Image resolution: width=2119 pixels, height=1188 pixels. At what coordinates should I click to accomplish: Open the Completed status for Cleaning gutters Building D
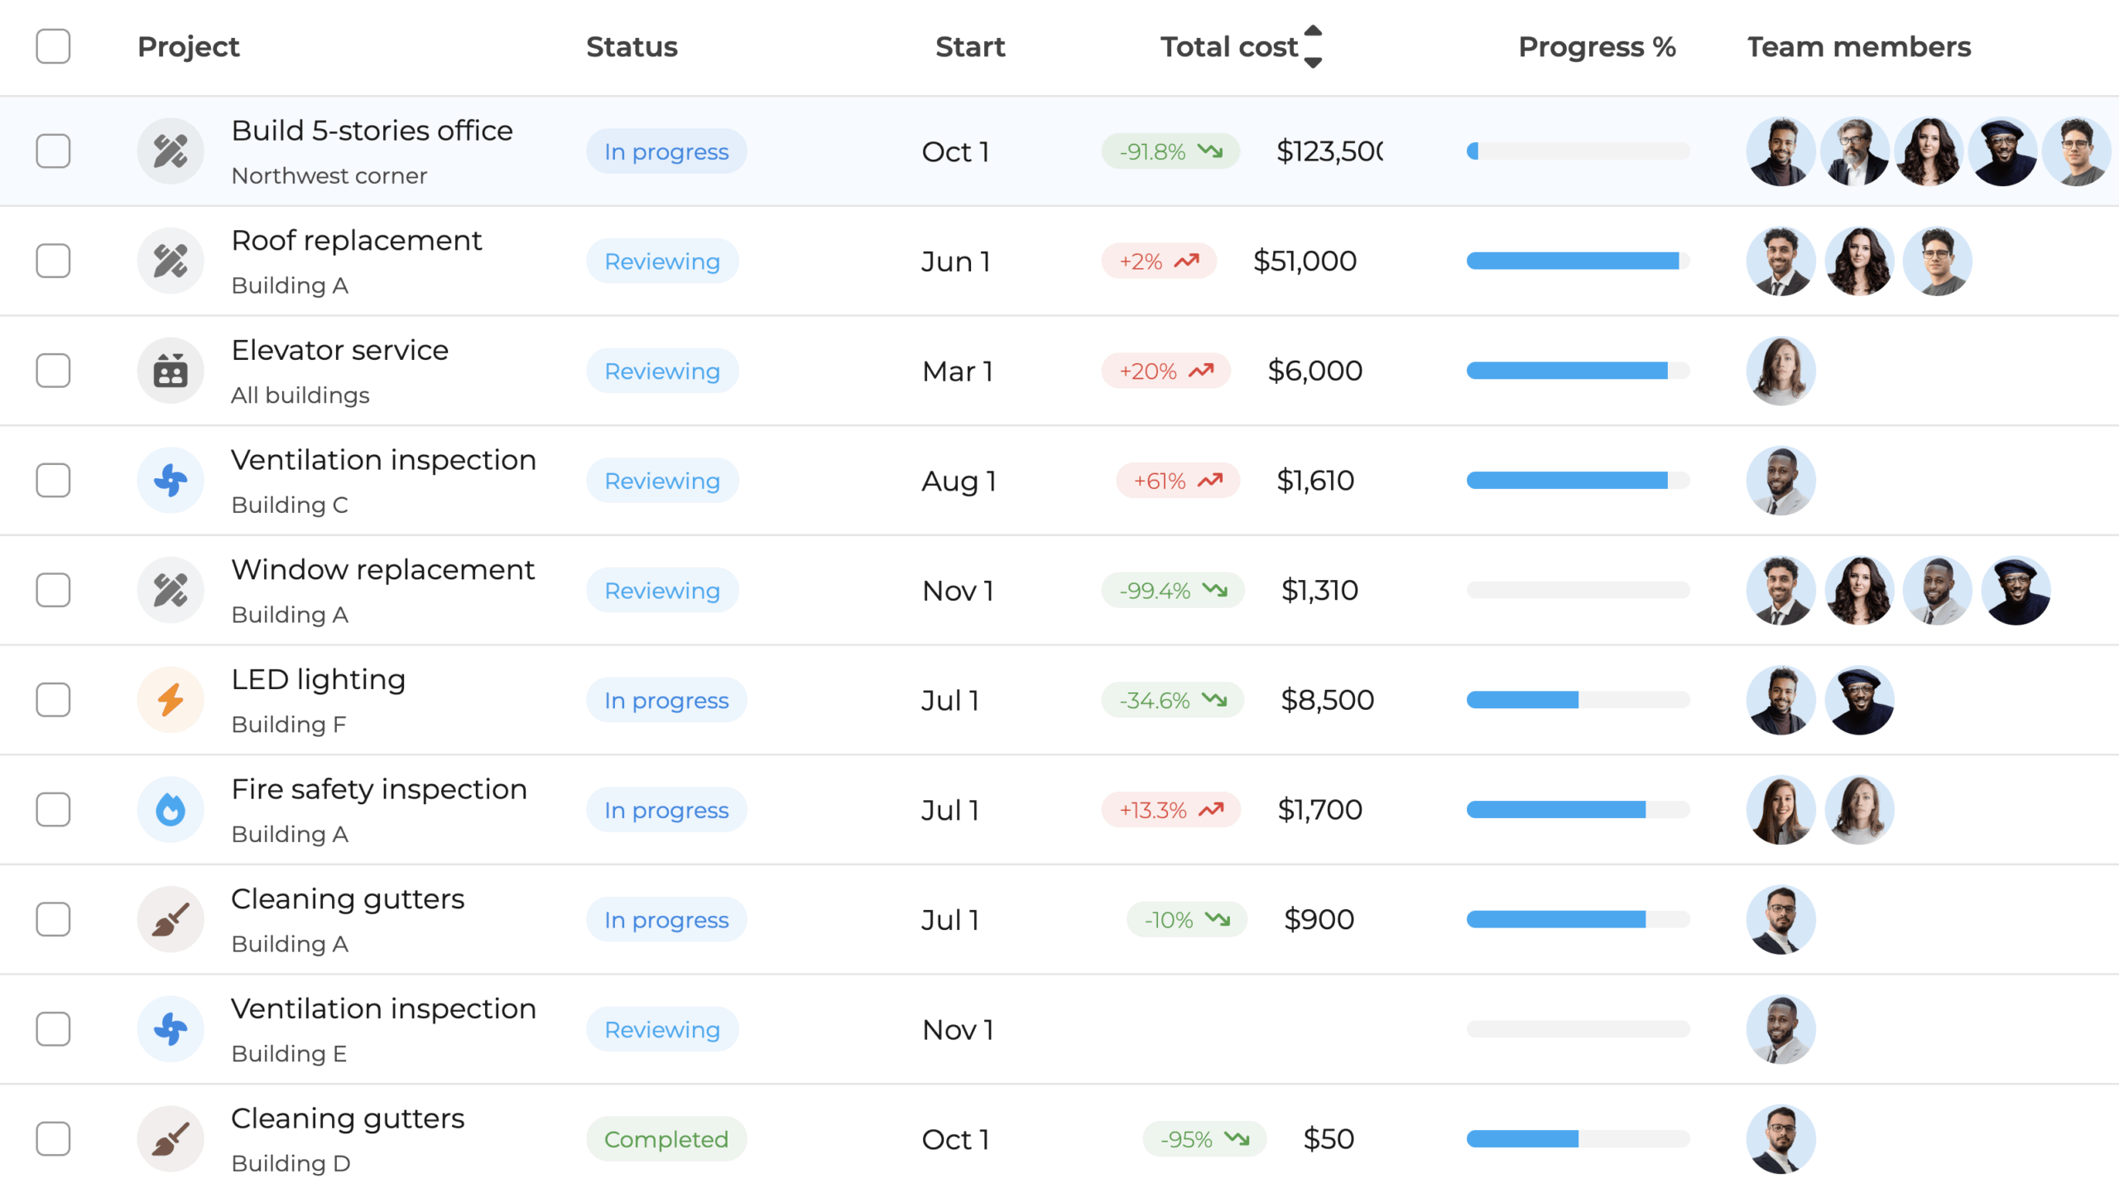[666, 1139]
